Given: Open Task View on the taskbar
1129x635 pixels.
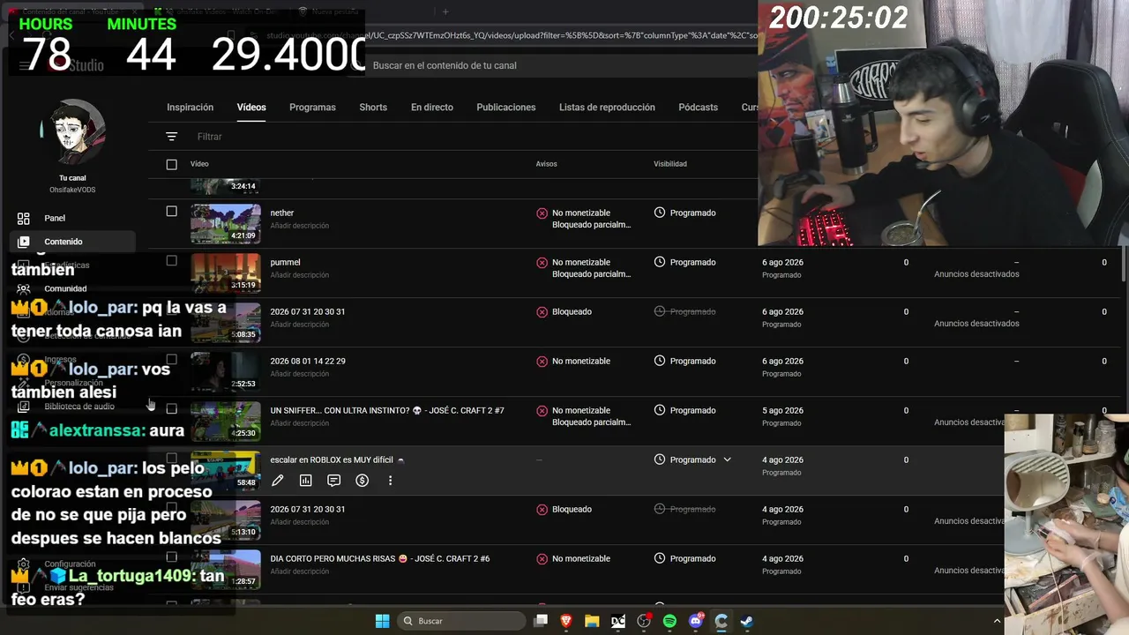Looking at the screenshot, I should (x=541, y=621).
